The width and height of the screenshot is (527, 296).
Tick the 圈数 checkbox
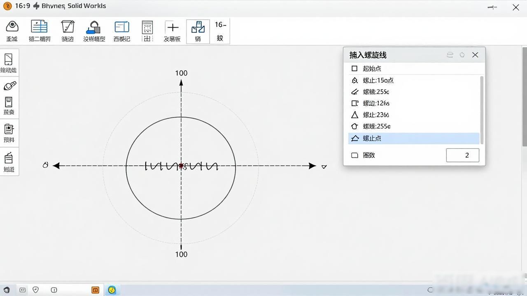[x=354, y=155]
